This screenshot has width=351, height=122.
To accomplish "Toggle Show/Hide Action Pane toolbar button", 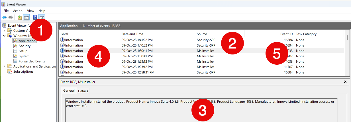I will click(x=41, y=18).
